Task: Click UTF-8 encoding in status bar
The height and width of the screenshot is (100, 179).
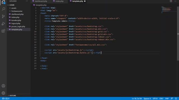Action: tap(155, 99)
